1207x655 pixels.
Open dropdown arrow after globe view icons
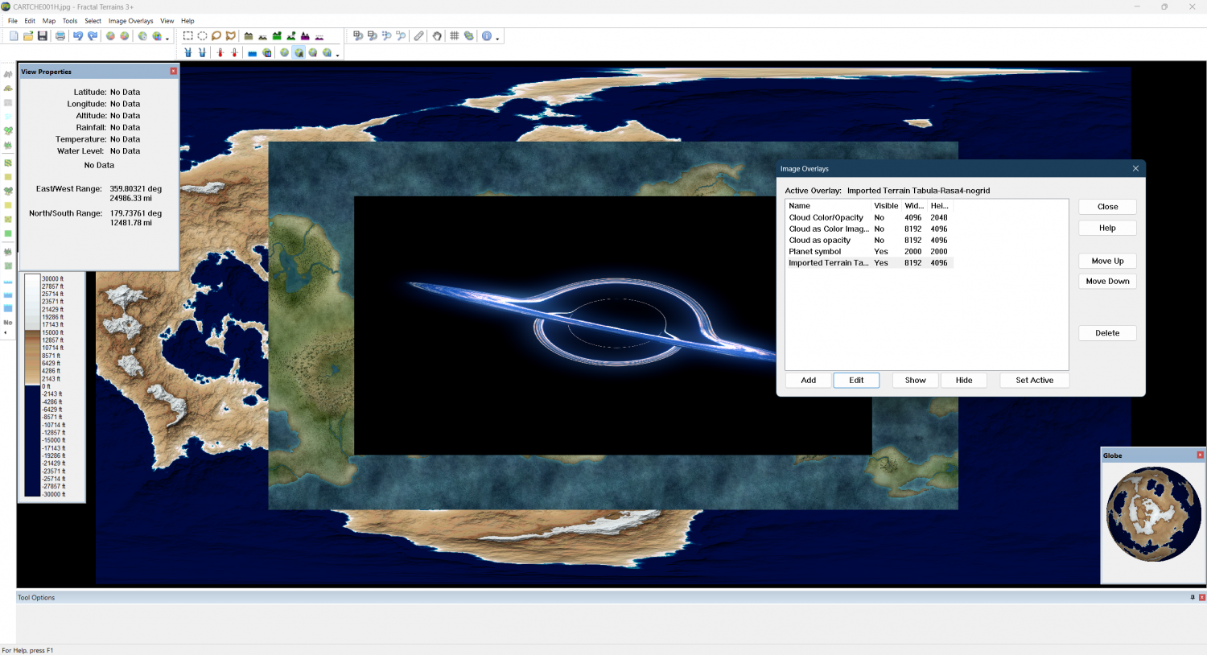337,55
